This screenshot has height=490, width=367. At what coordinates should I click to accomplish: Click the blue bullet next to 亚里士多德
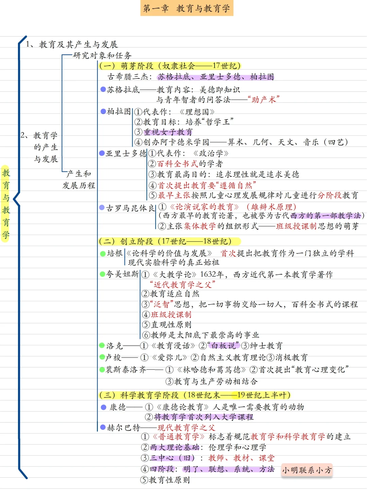pos(103,154)
